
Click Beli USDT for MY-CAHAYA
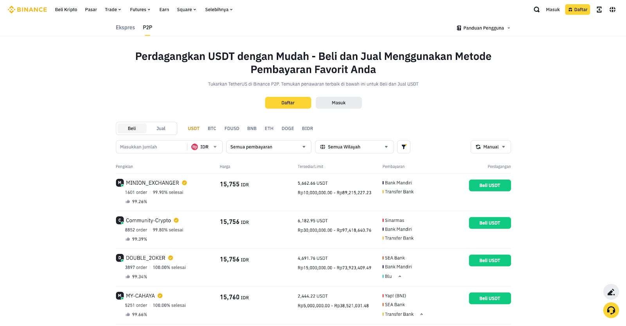coord(490,298)
